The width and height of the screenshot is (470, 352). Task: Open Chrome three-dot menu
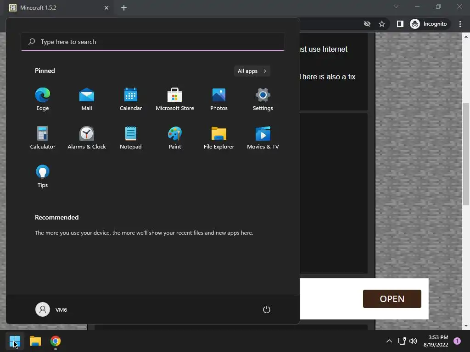(460, 24)
